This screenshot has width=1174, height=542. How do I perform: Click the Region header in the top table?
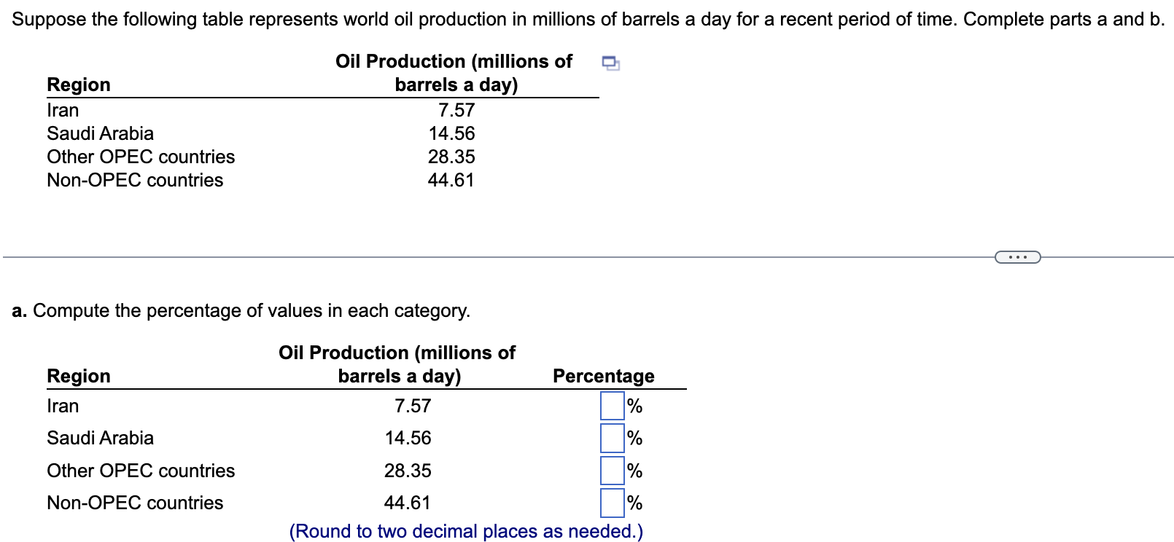[x=79, y=85]
